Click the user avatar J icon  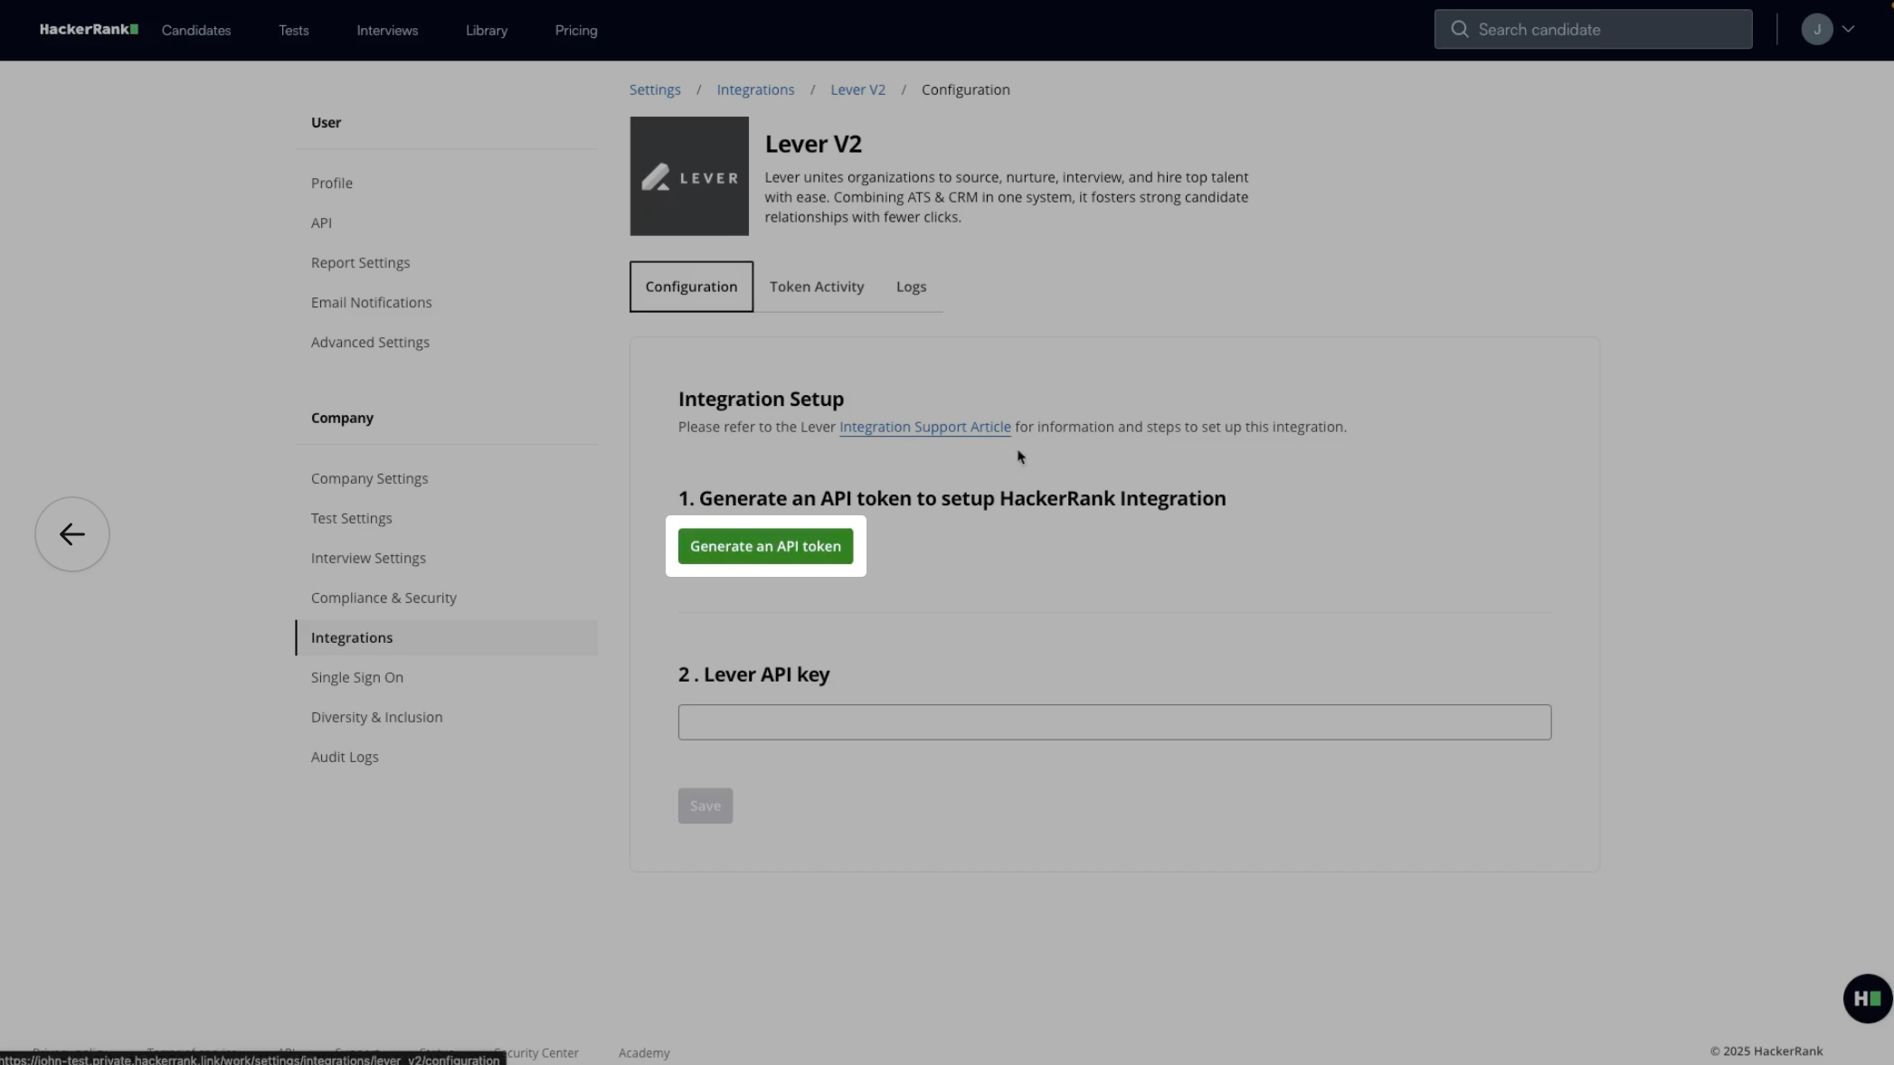pyautogui.click(x=1816, y=30)
